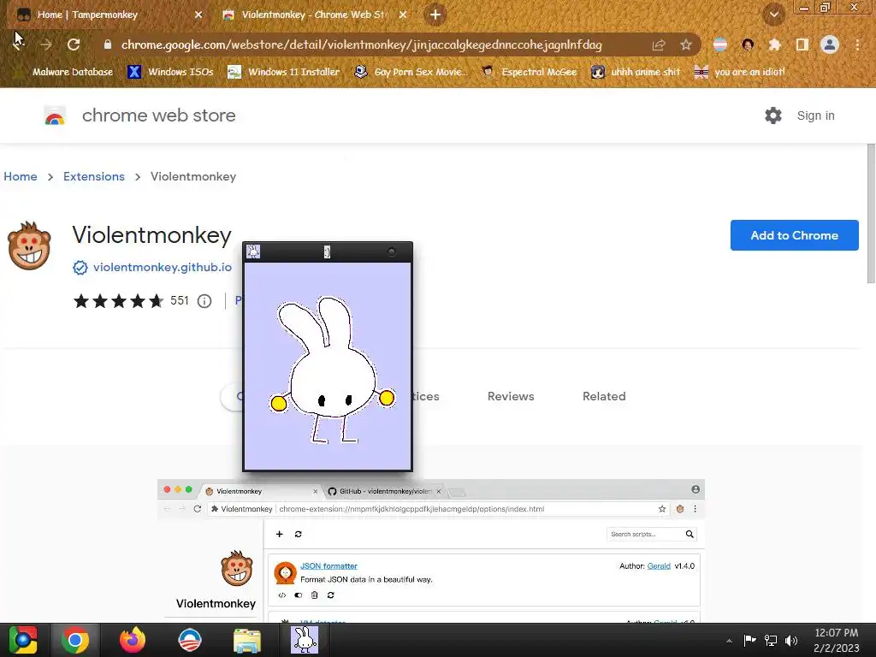Click the Add to Chrome button
This screenshot has height=657, width=876.
[794, 235]
